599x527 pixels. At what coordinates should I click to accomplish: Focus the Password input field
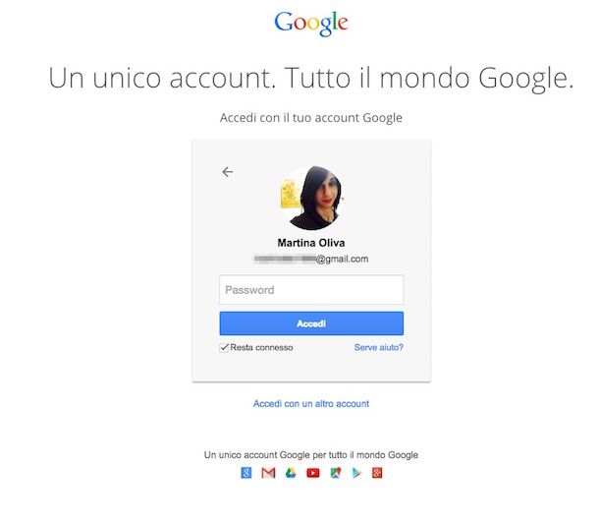pos(311,290)
